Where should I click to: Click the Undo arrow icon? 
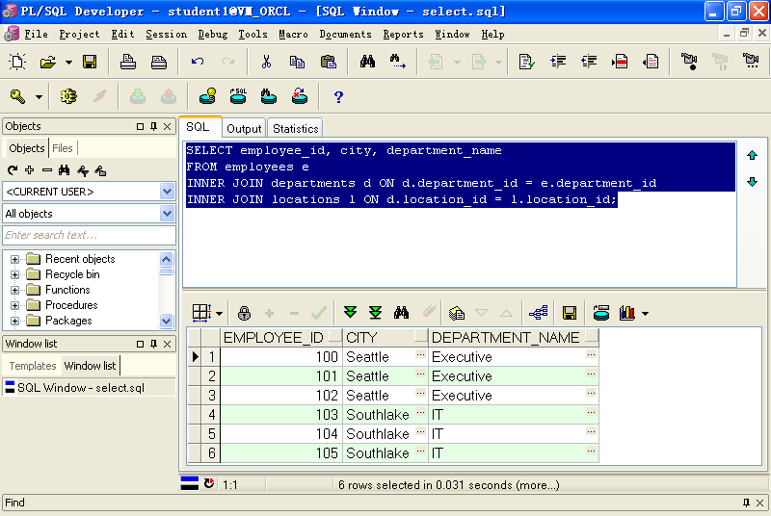pos(198,63)
